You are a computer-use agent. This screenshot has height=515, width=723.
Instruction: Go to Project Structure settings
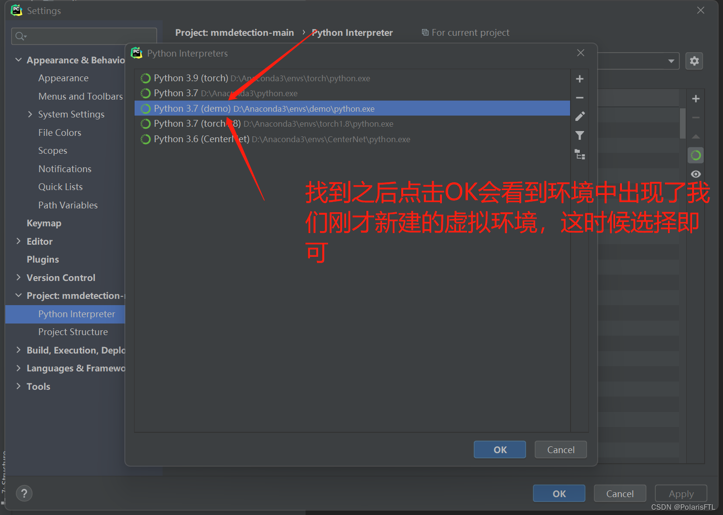click(73, 332)
